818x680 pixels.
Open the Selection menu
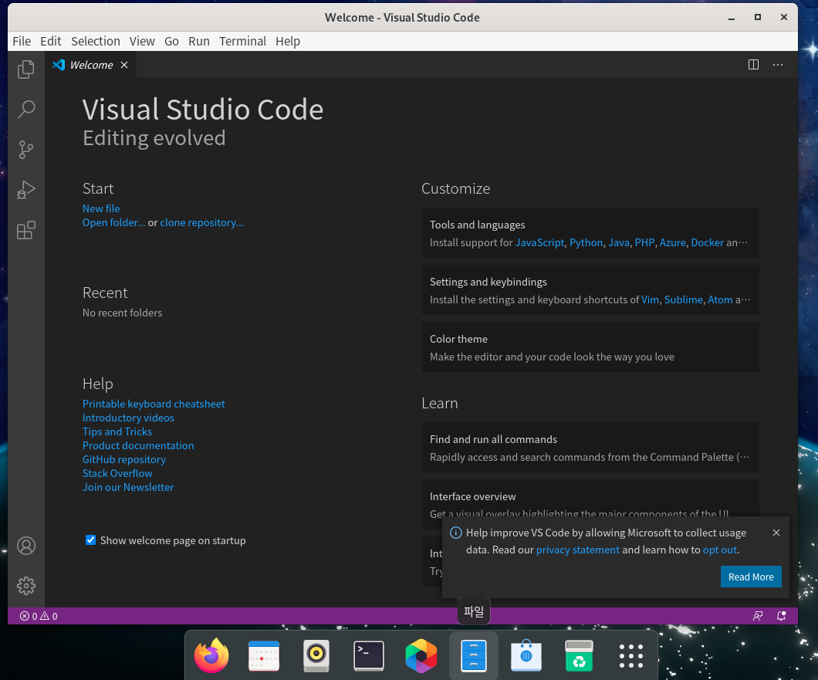pyautogui.click(x=96, y=41)
